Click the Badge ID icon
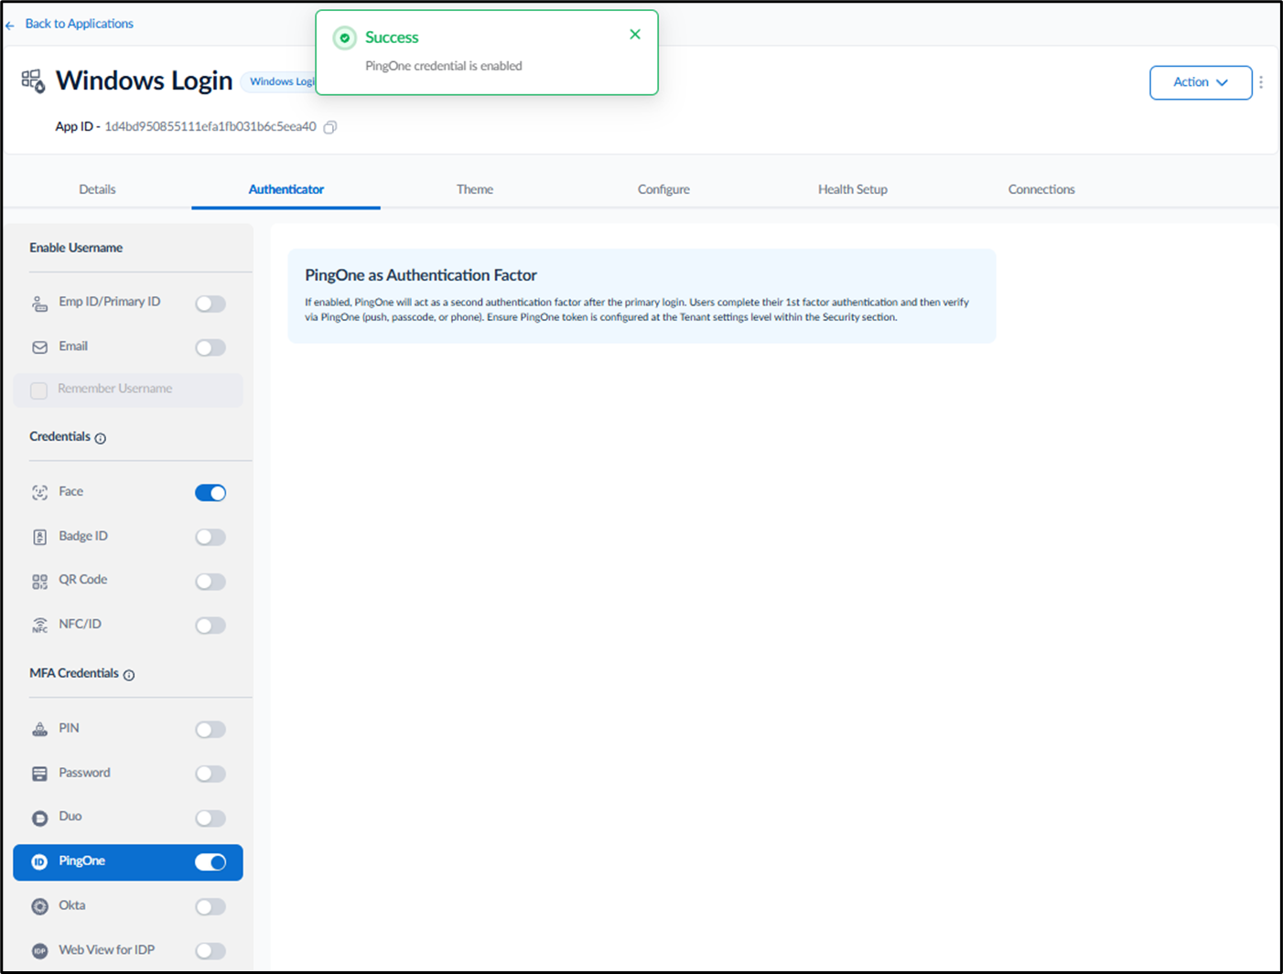The height and width of the screenshot is (974, 1283). (x=40, y=537)
